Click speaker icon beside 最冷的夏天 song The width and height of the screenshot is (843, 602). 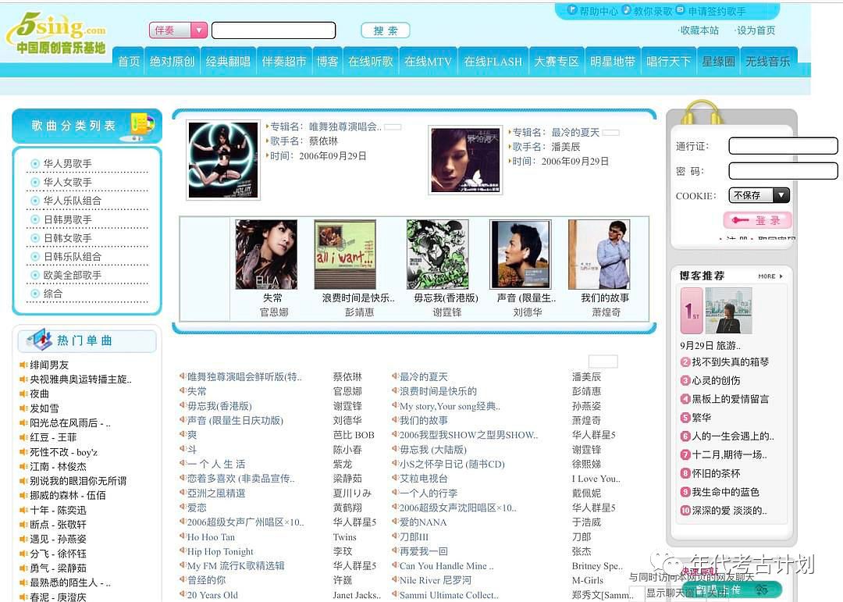(x=395, y=376)
